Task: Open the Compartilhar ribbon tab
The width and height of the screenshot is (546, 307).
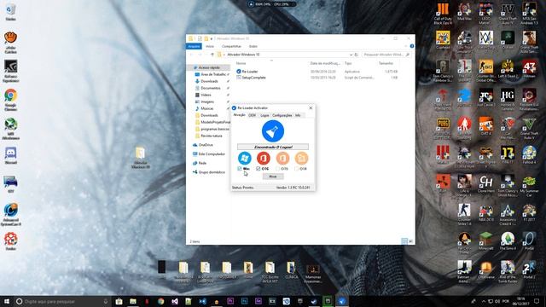Action: [231, 46]
